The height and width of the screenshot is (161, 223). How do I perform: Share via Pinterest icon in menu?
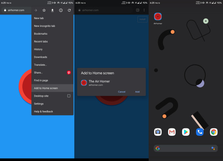point(69,73)
